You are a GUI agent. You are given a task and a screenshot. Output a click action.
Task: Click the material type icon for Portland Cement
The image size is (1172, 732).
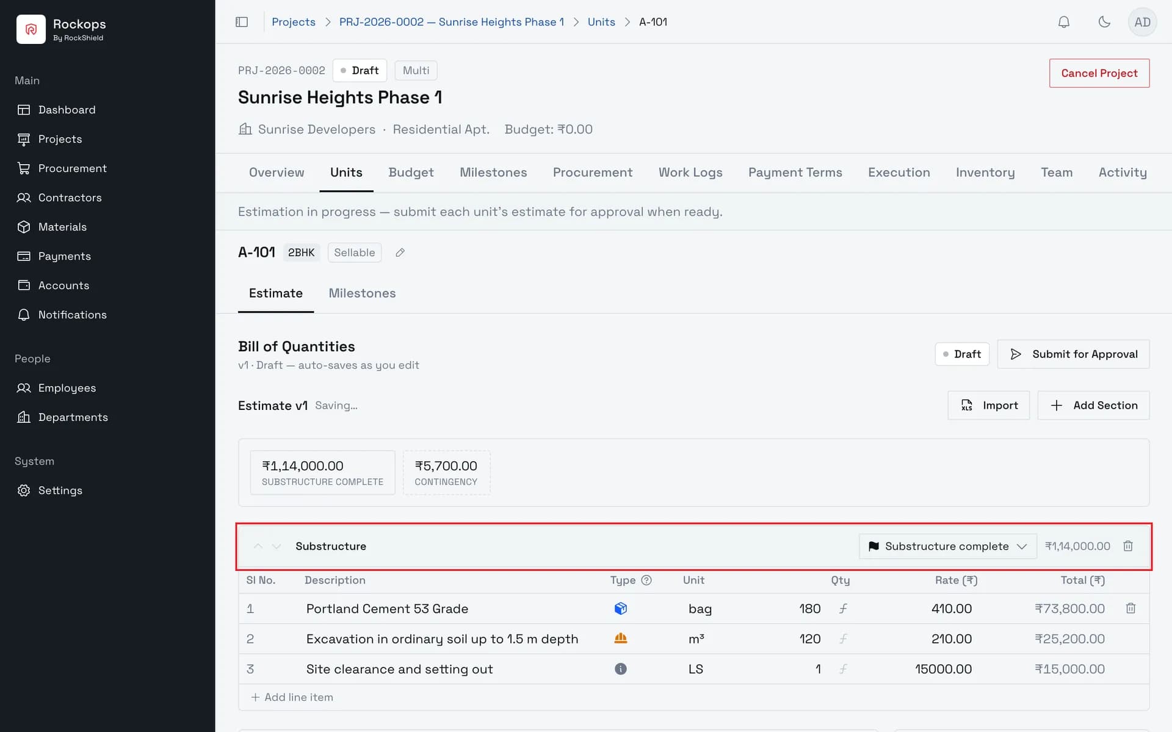[620, 608]
